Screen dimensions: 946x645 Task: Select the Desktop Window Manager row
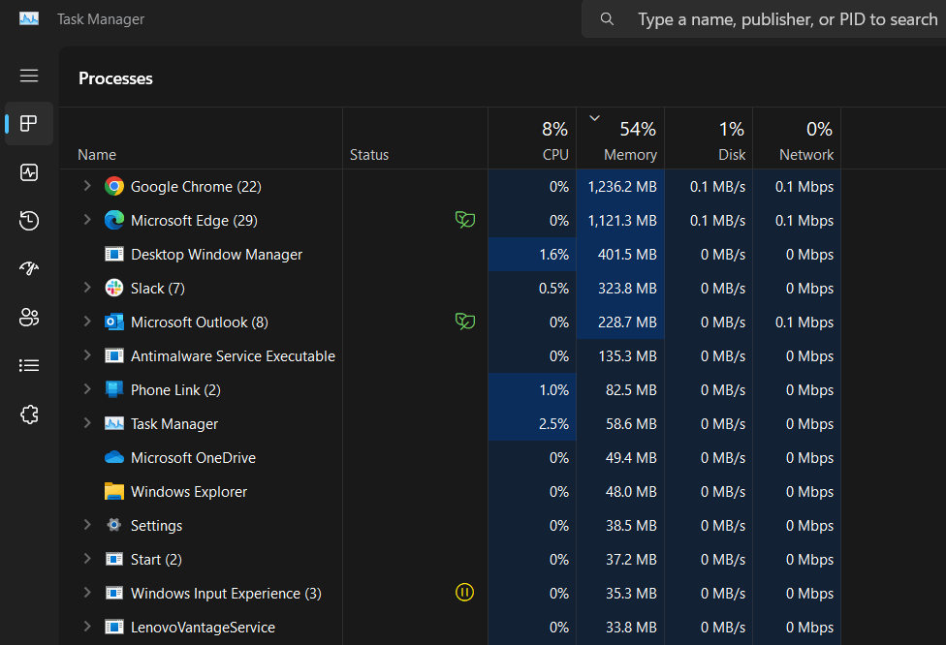451,255
